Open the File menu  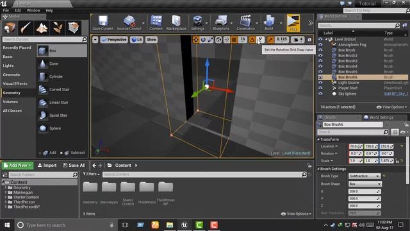point(6,10)
